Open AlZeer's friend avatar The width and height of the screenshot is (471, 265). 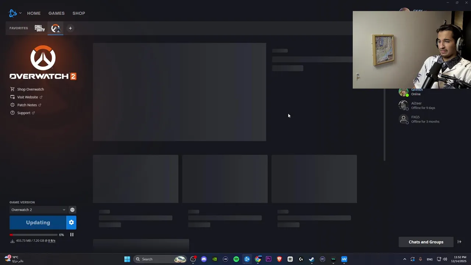pos(404,105)
